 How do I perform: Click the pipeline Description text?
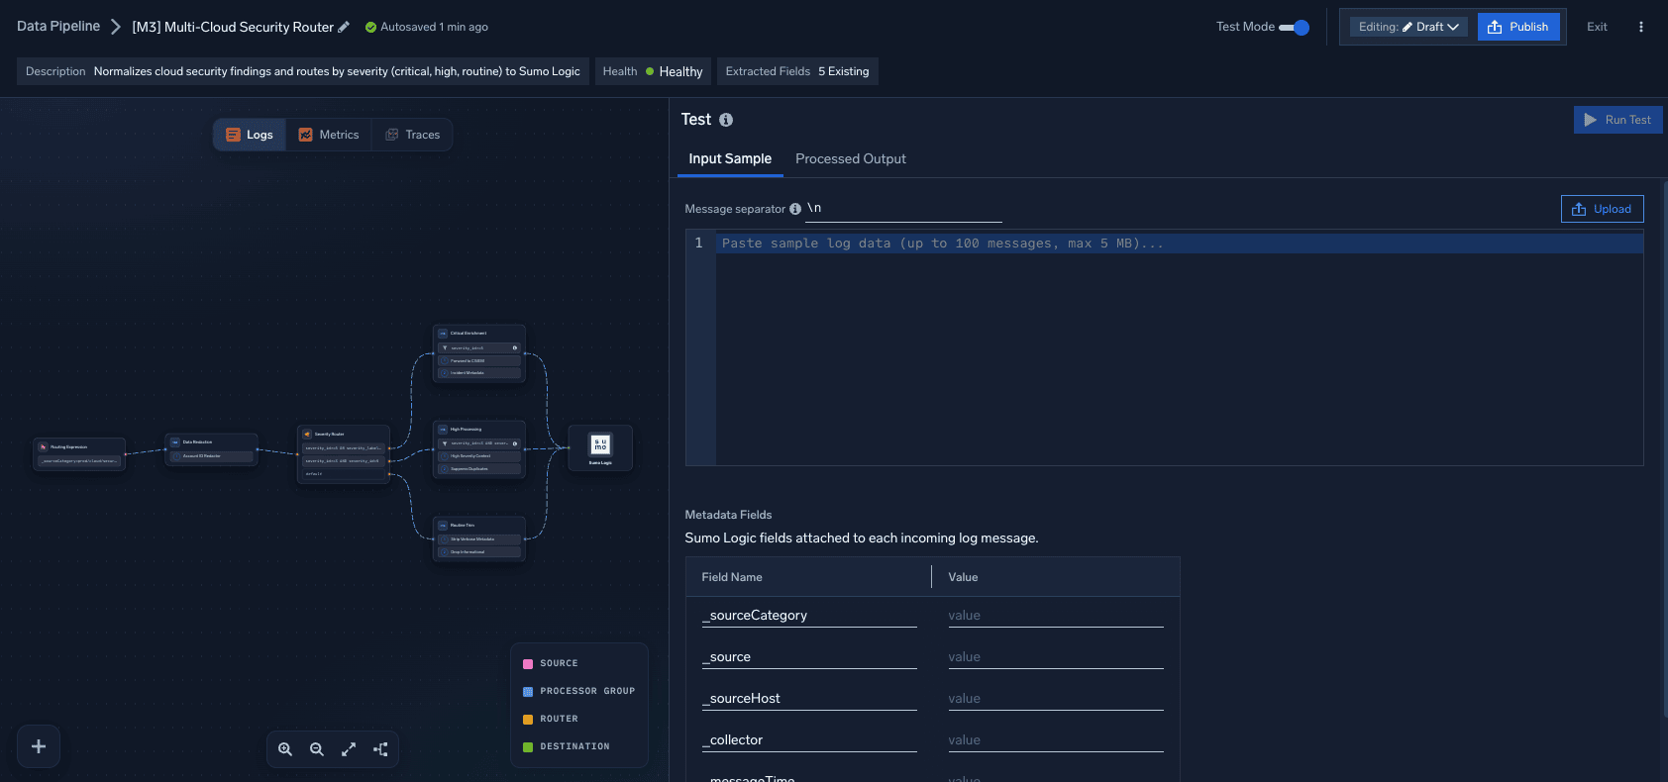pos(337,71)
